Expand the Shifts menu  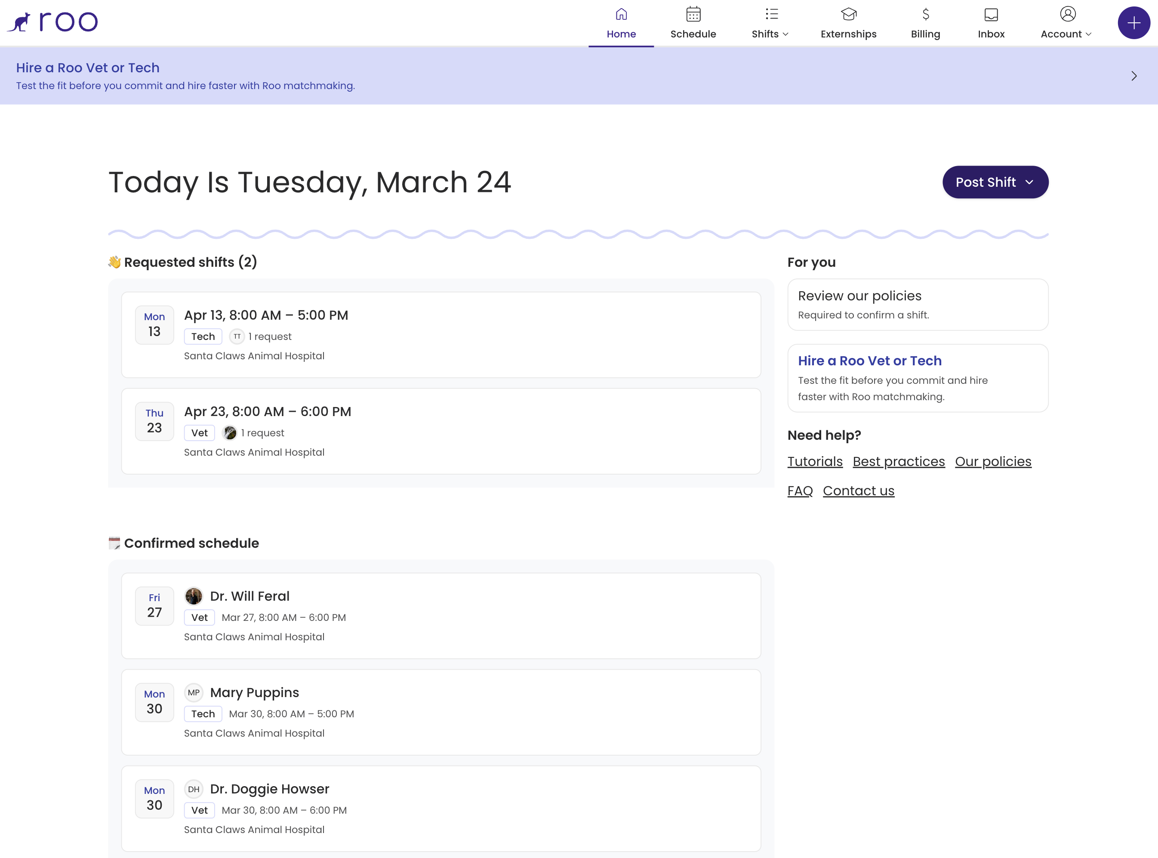coord(770,23)
